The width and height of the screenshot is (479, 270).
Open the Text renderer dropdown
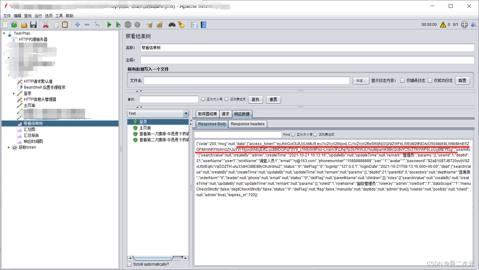[x=158, y=114]
